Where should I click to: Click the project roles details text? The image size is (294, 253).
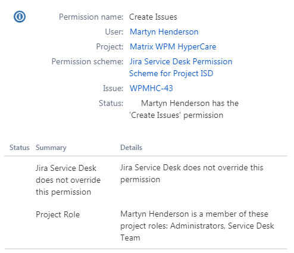tap(197, 226)
